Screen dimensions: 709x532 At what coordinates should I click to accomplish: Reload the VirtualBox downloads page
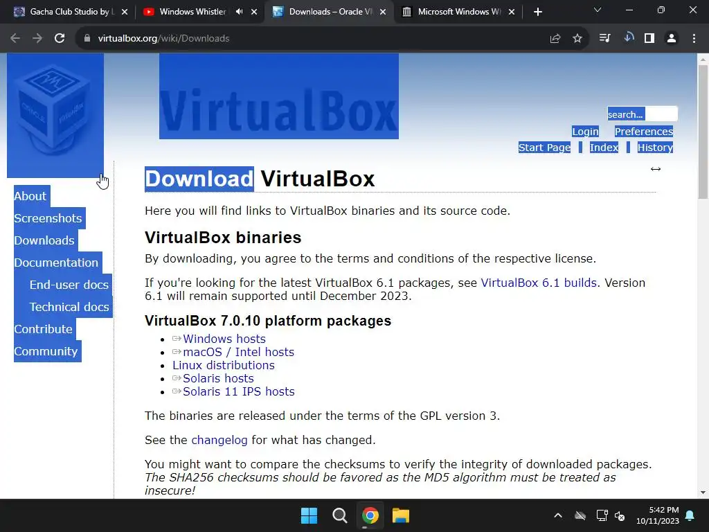click(60, 39)
